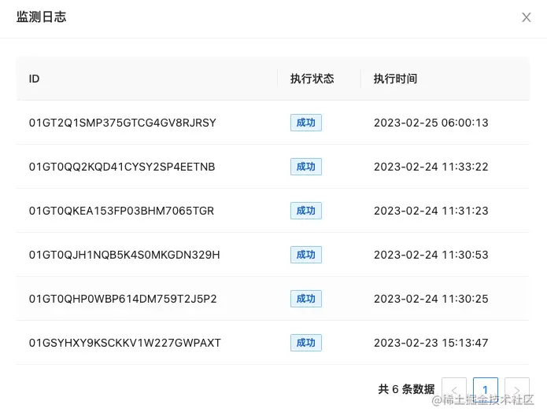Close the 监测日志 dialog
547x419 pixels.
click(x=526, y=17)
